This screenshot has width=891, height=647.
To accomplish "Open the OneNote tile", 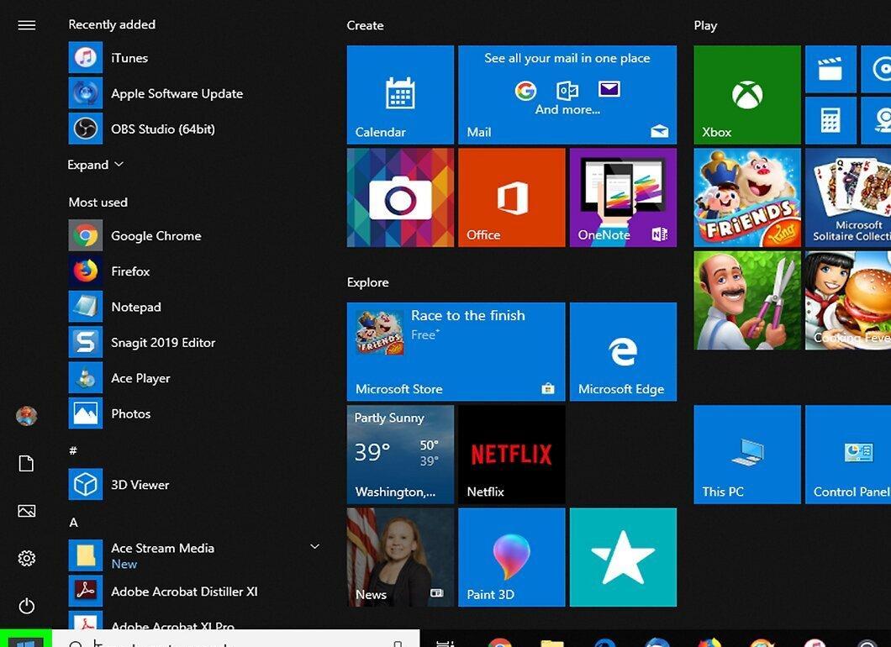I will click(623, 197).
